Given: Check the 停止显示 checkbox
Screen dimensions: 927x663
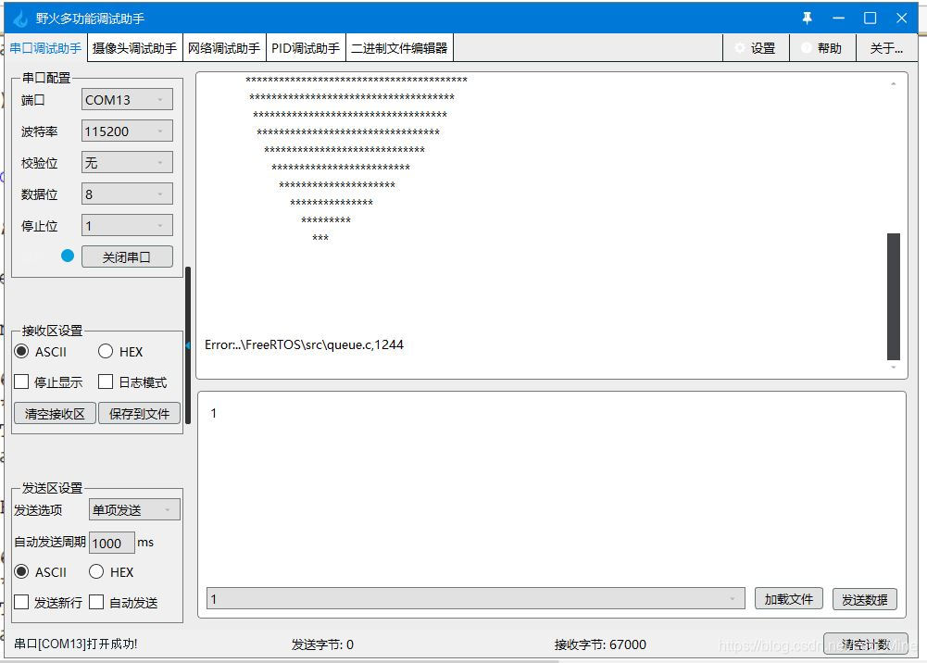Looking at the screenshot, I should click(x=21, y=381).
